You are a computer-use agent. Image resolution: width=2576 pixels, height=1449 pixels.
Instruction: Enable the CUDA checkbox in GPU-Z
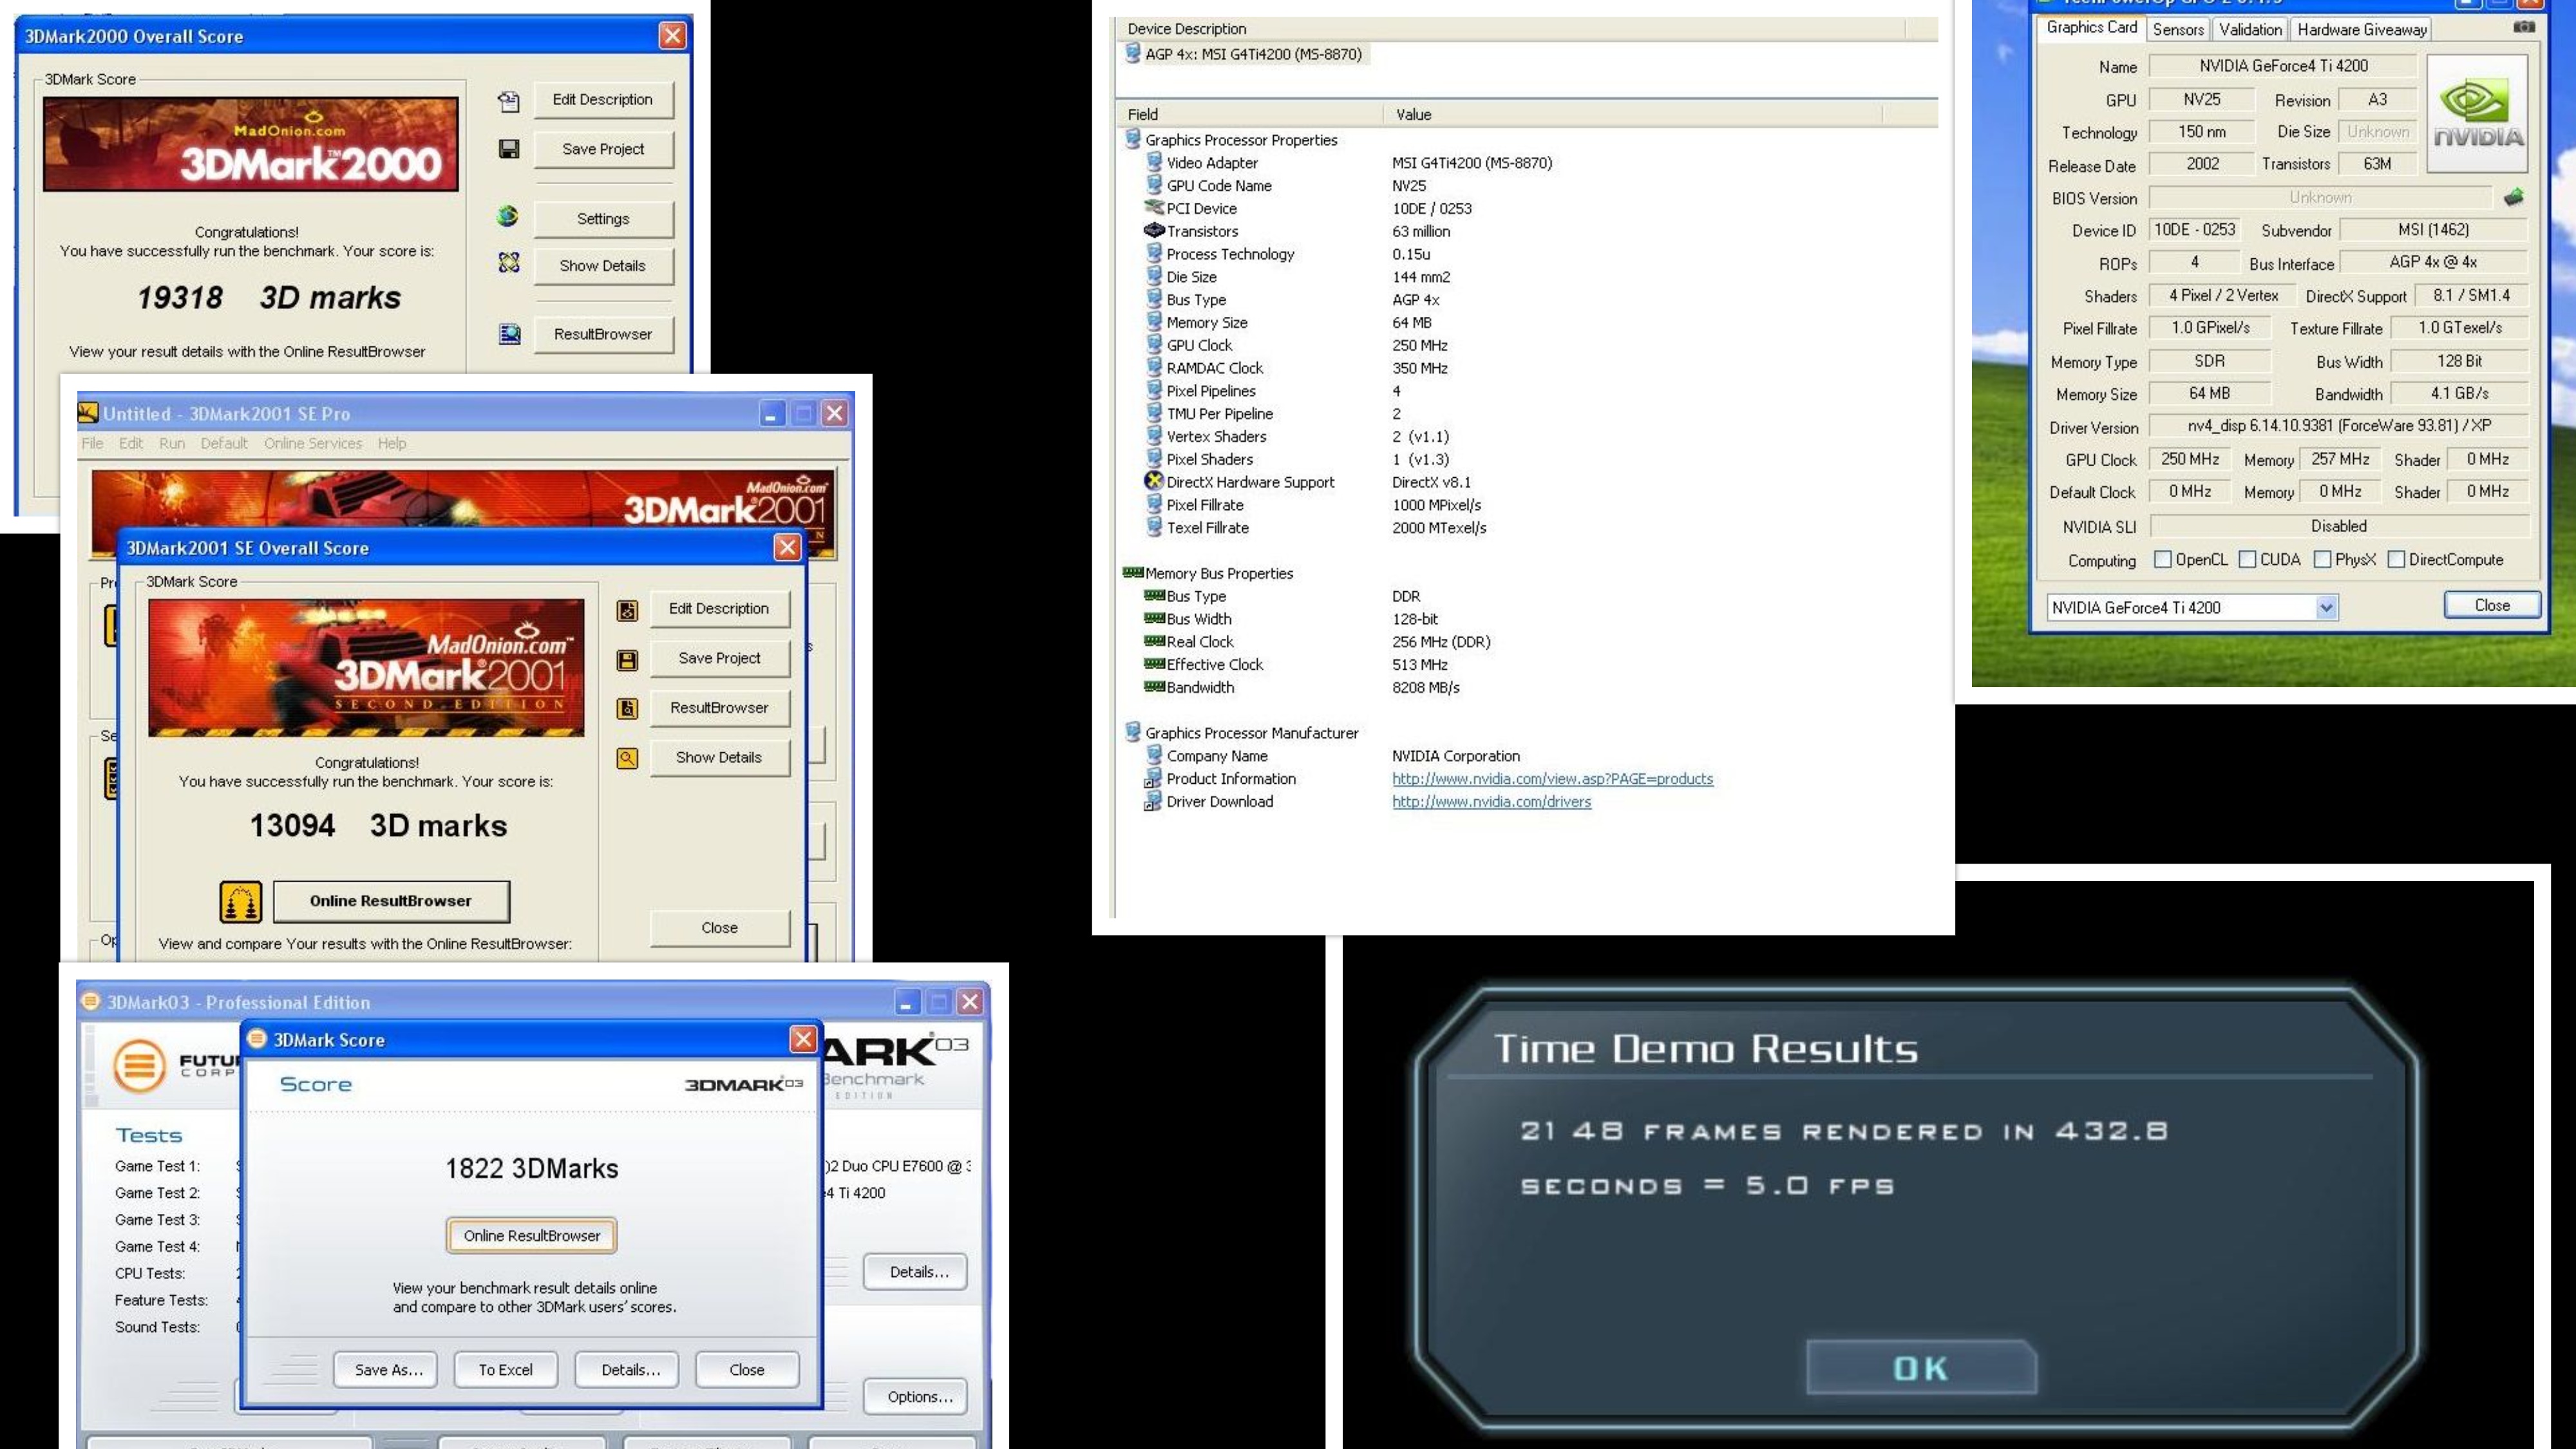point(2247,559)
